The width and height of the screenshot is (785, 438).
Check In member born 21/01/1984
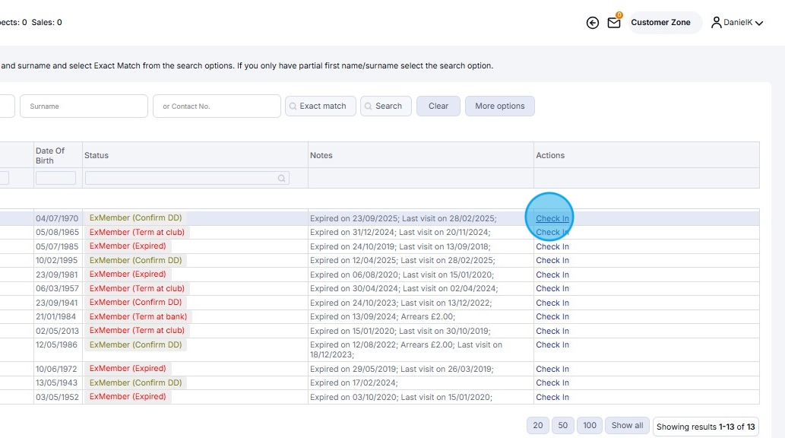click(x=552, y=316)
